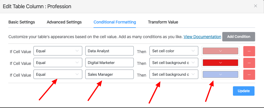Click the blue Update button
This screenshot has width=264, height=108.
[244, 91]
